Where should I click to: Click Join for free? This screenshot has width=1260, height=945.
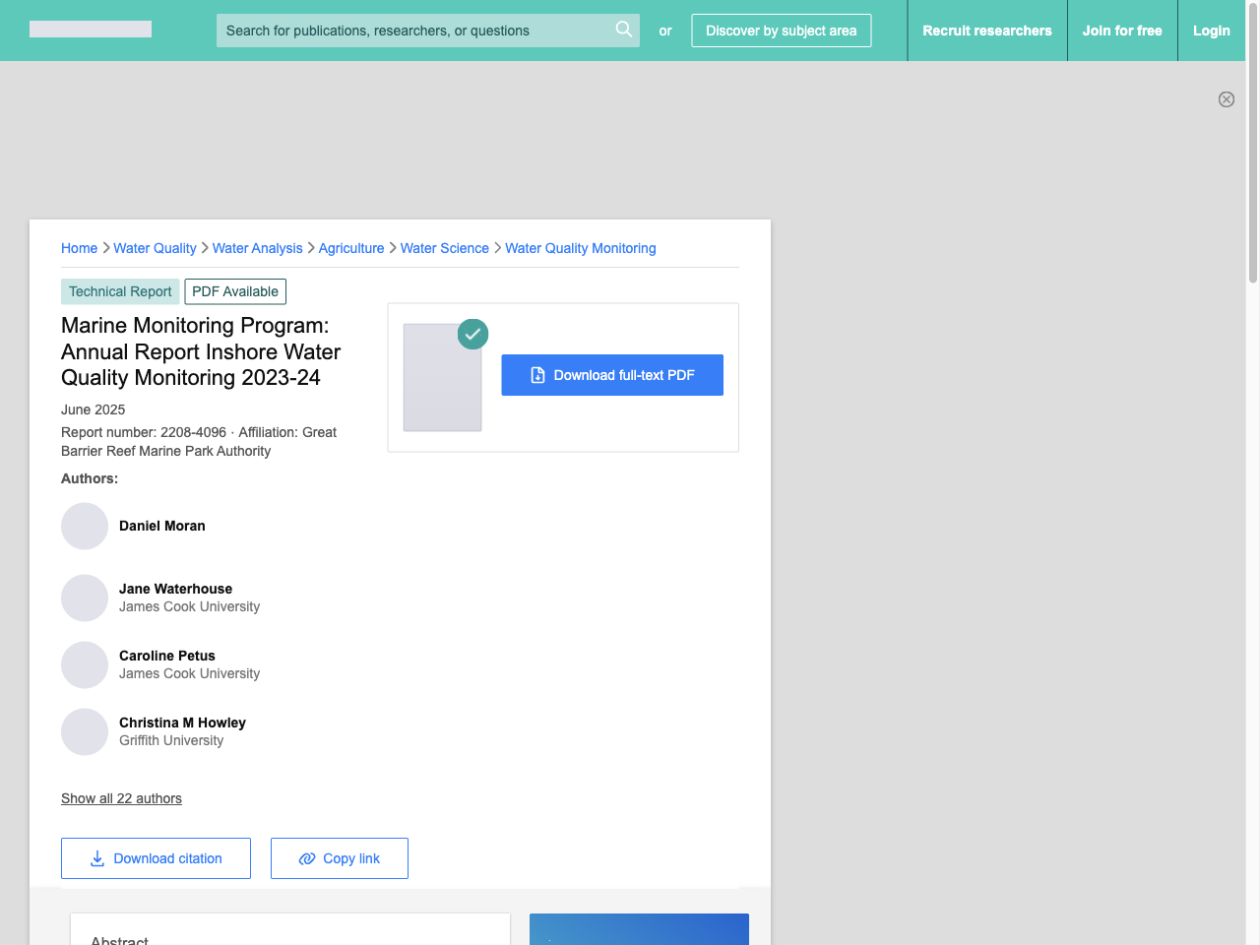(1122, 31)
